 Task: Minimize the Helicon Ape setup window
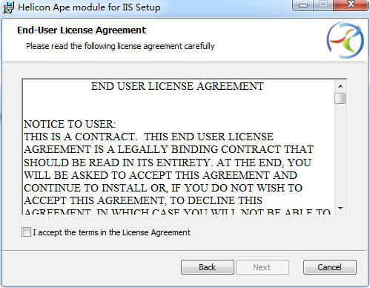pyautogui.click(x=303, y=5)
